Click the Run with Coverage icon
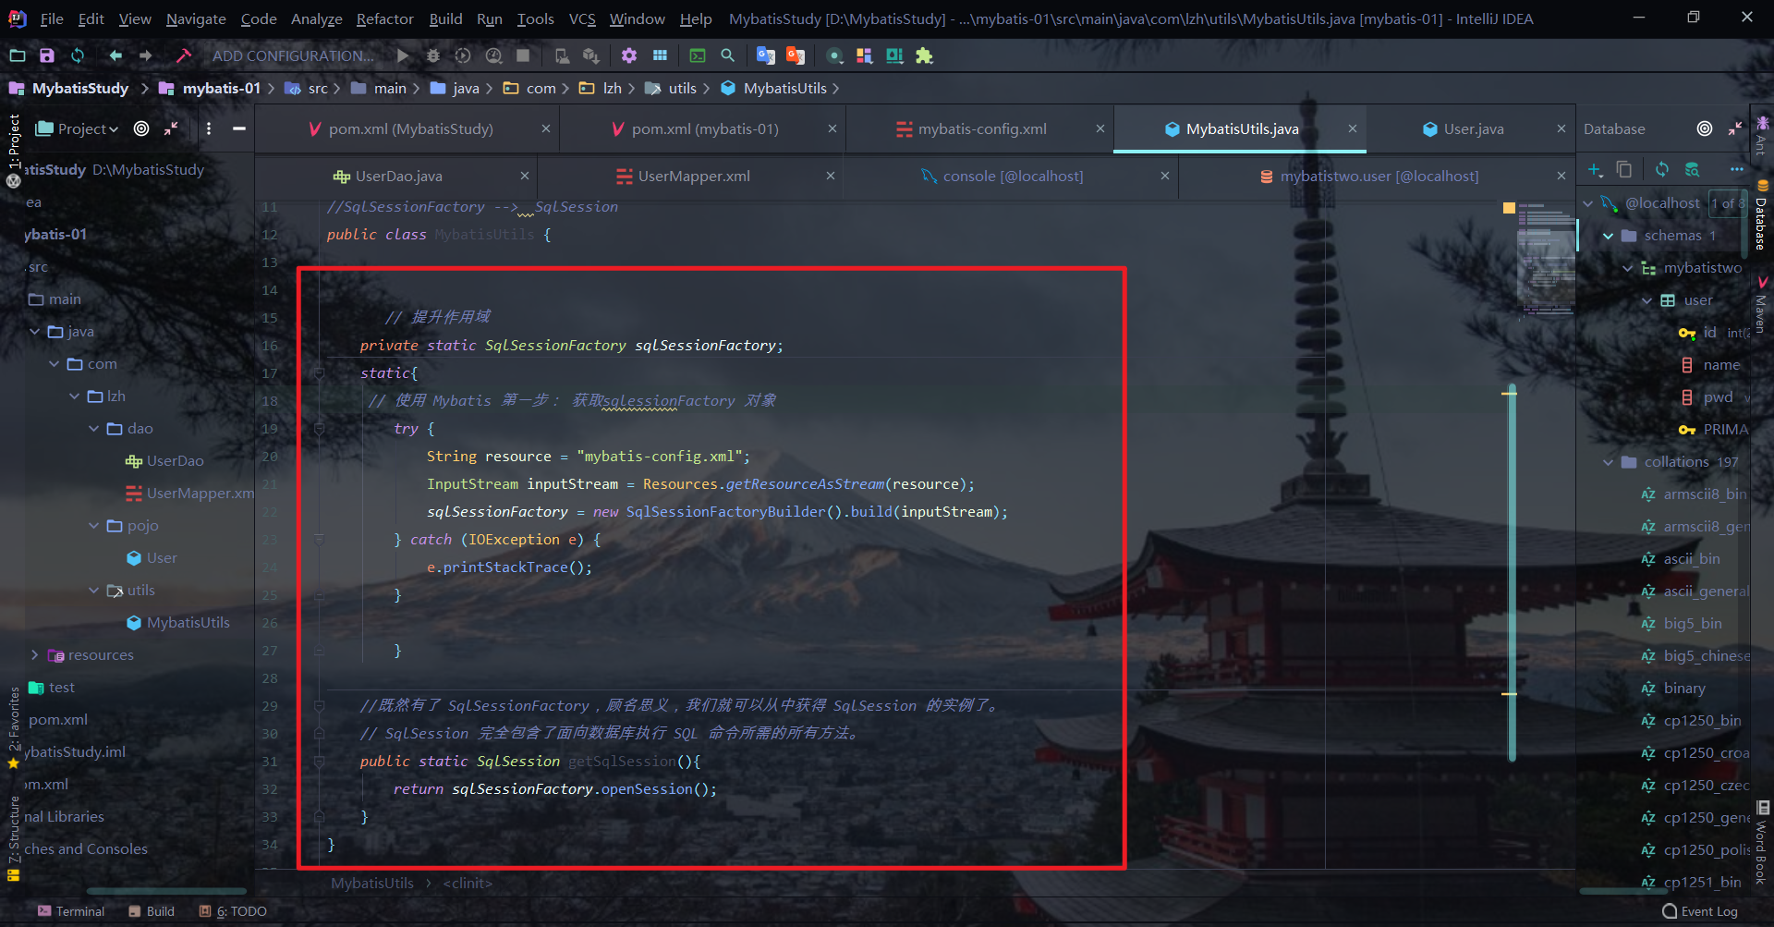The height and width of the screenshot is (927, 1774). (463, 55)
